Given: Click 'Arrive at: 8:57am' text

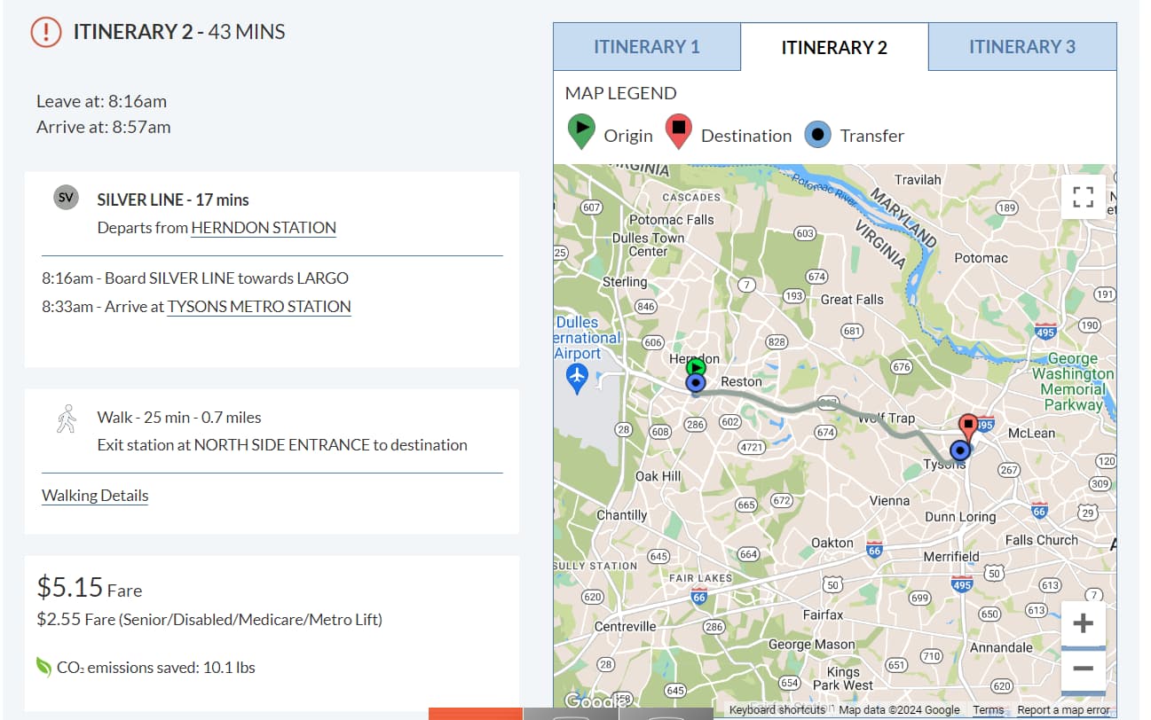Looking at the screenshot, I should coord(103,127).
